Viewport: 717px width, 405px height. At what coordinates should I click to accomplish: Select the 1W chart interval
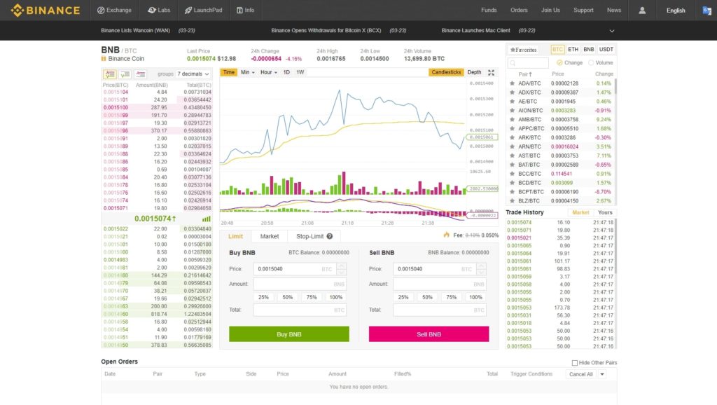300,72
